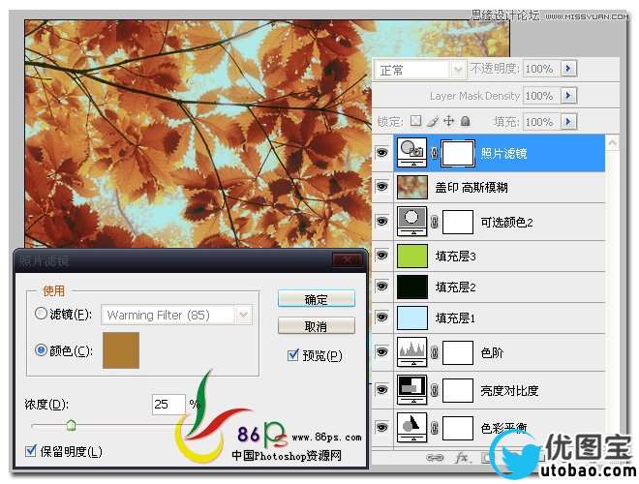
Task: Select the 盖印 高斯模糊 layer thumbnail
Action: click(x=412, y=188)
